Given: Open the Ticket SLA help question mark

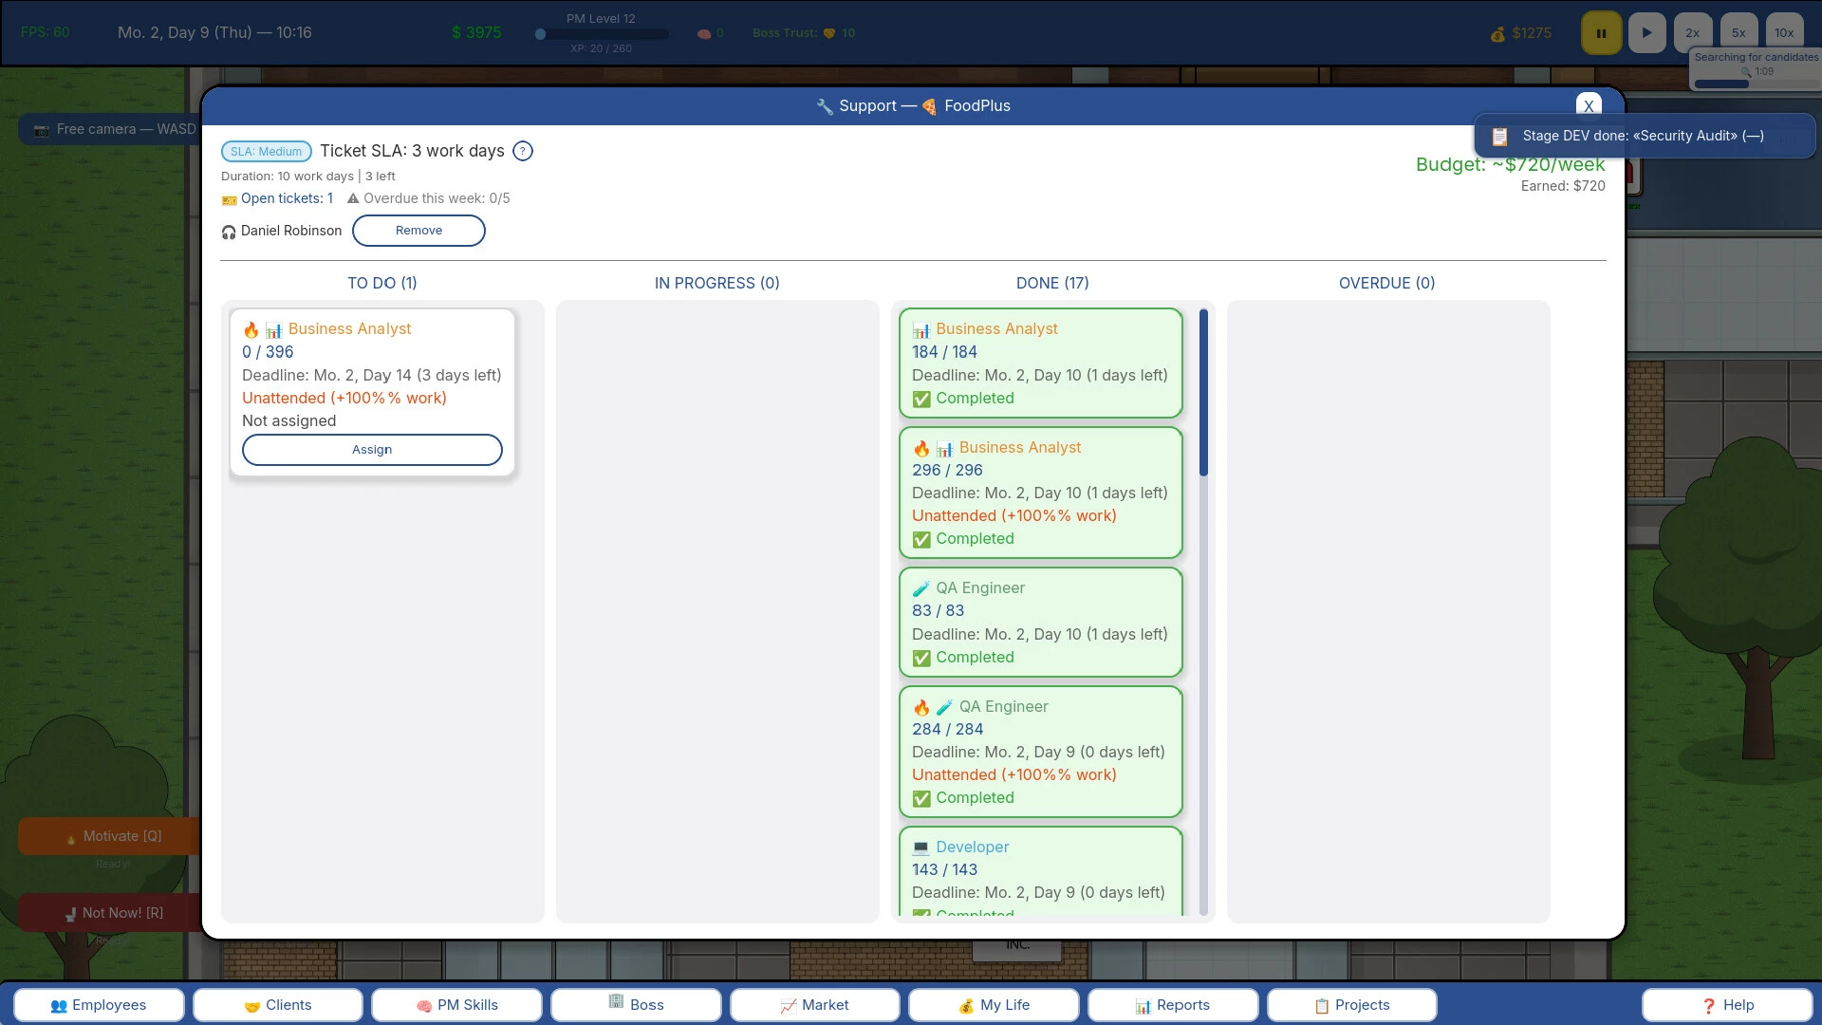Looking at the screenshot, I should 523,151.
